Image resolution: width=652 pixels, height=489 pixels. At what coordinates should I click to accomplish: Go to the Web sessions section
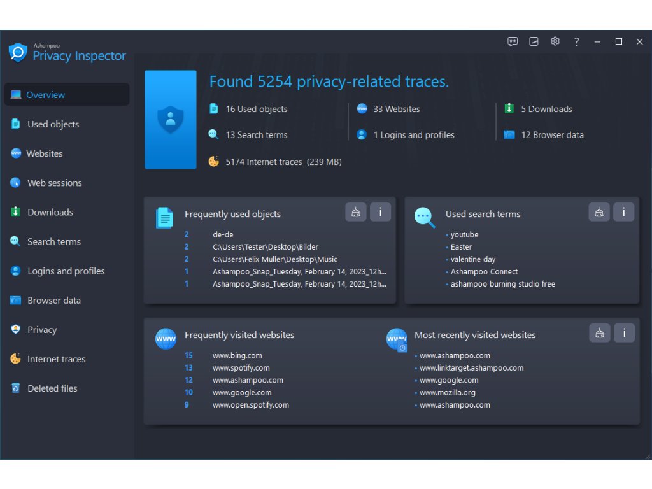click(54, 183)
